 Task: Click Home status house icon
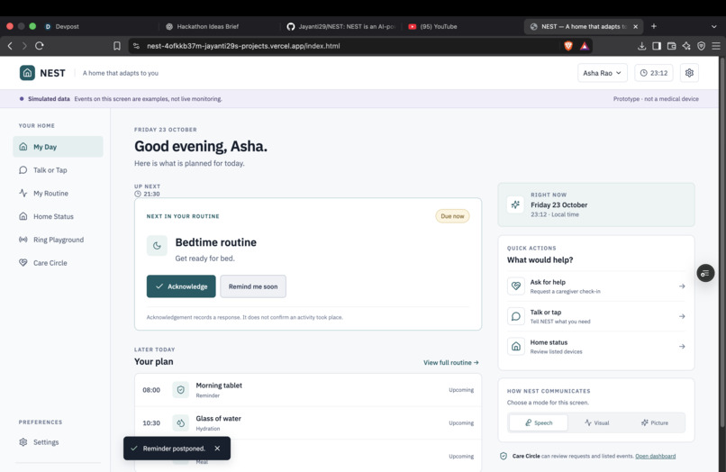pyautogui.click(x=516, y=346)
